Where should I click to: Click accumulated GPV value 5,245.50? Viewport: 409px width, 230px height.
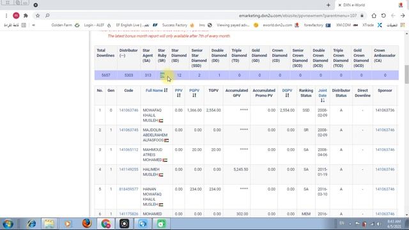point(241,169)
